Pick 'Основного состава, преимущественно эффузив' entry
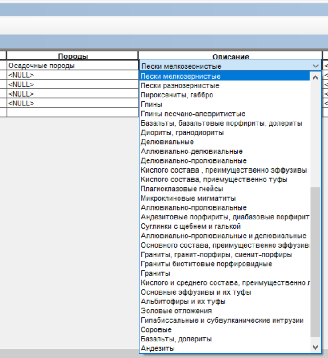Image resolution: width=328 pixels, height=358 pixels. tap(224, 245)
